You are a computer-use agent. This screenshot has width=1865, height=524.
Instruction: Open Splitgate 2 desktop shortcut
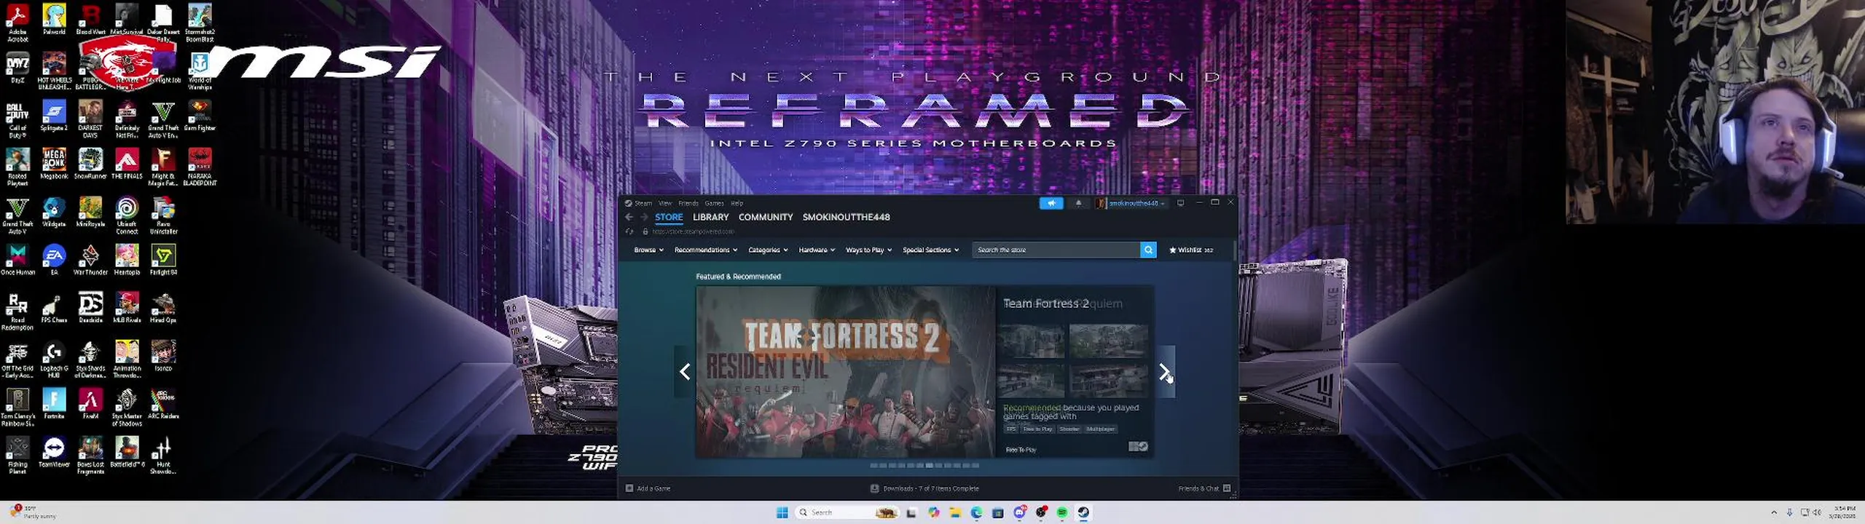click(54, 116)
